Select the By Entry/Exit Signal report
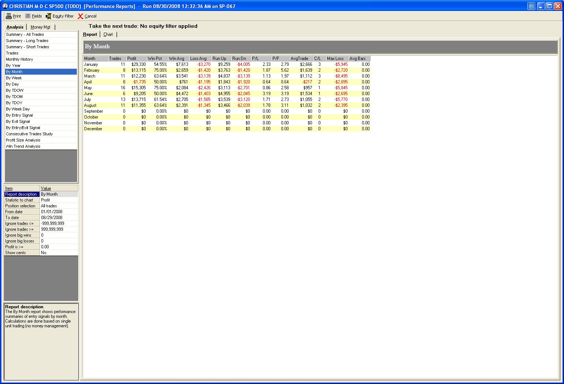This screenshot has height=384, width=564. point(41,128)
